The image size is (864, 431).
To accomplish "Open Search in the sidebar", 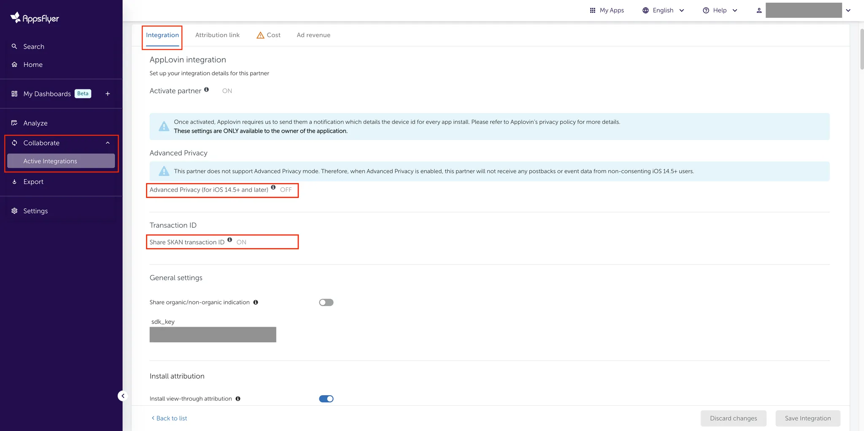I will click(x=34, y=46).
